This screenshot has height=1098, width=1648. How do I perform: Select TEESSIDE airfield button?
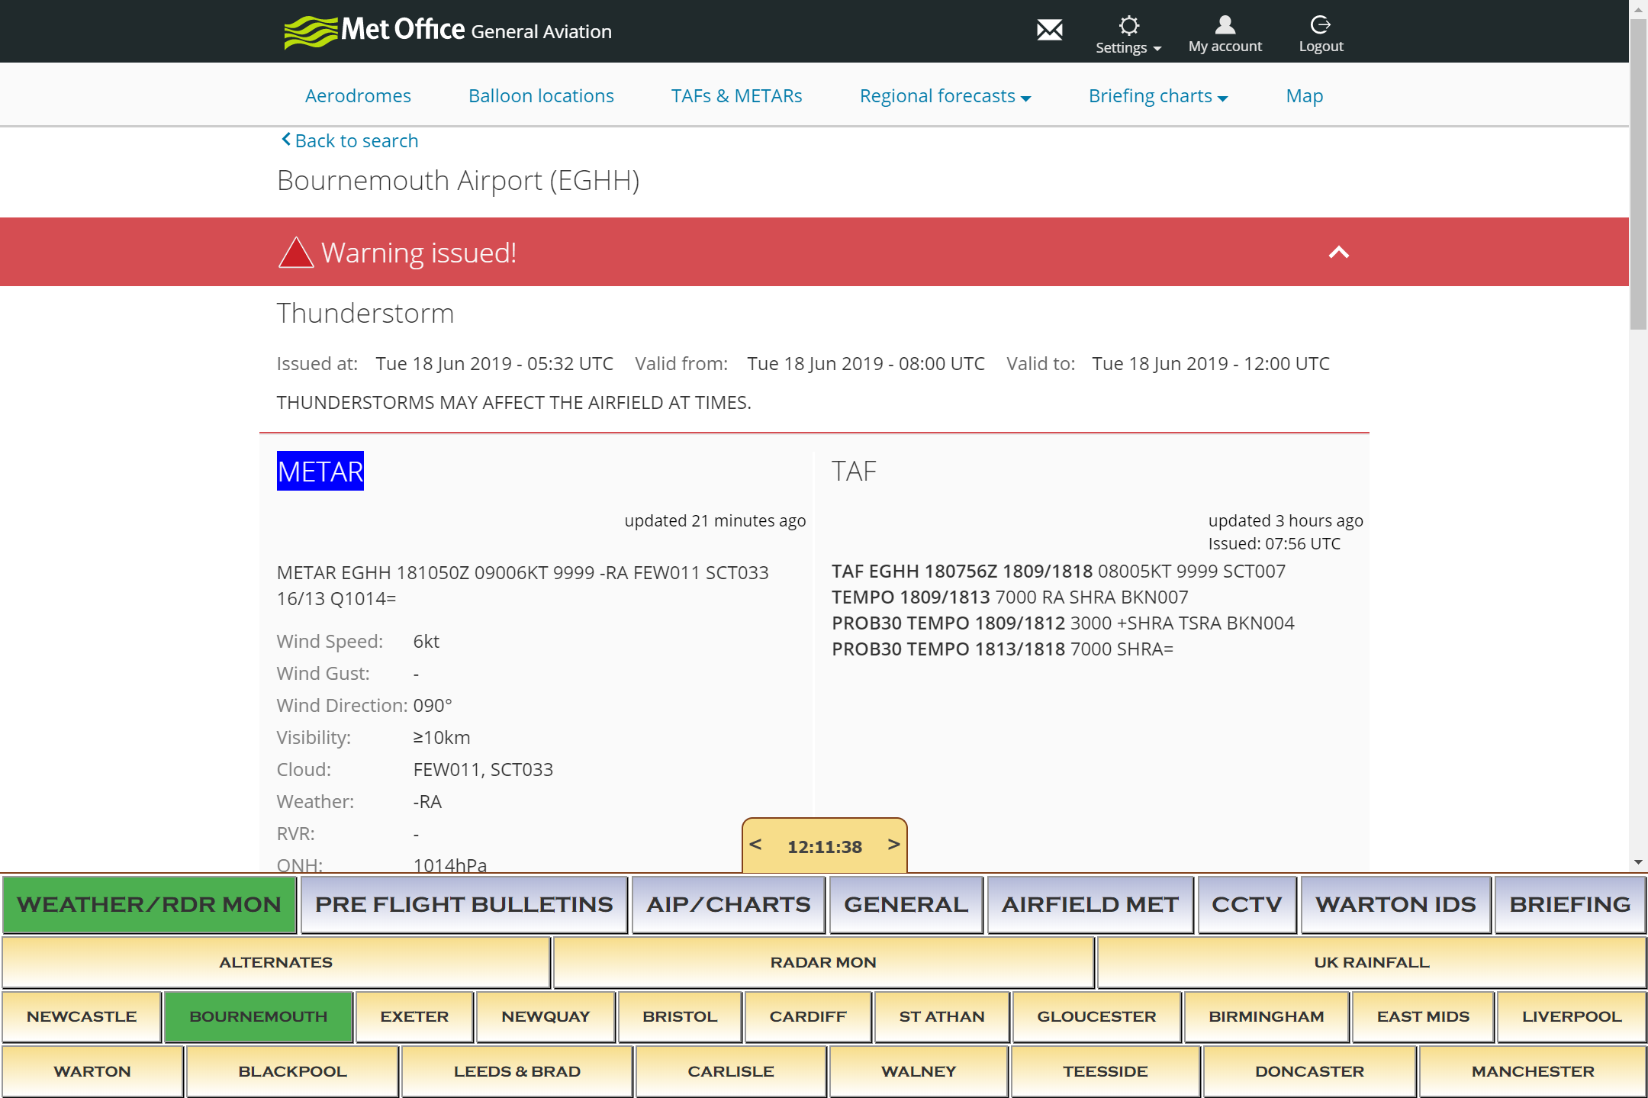(1106, 1072)
